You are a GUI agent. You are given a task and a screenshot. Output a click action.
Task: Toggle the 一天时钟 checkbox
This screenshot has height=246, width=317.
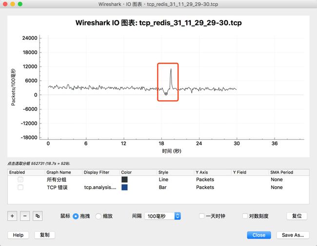point(201,216)
